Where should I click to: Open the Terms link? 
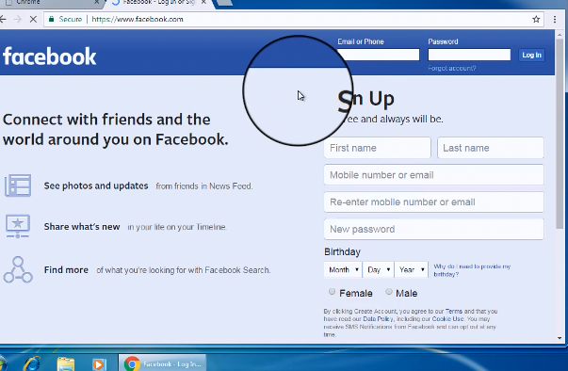coord(453,311)
